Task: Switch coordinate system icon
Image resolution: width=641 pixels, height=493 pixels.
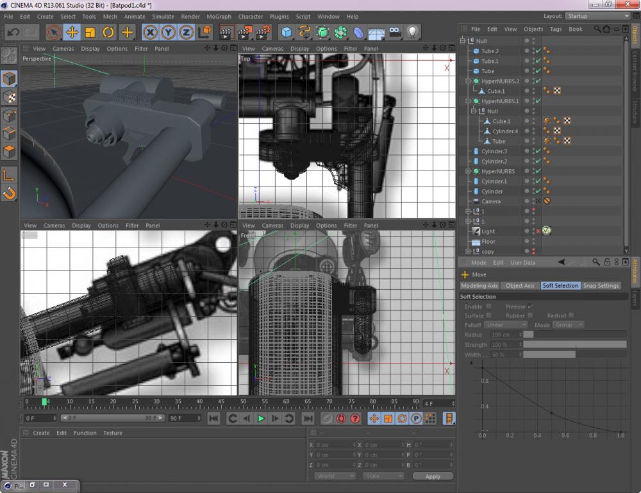Action: pyautogui.click(x=204, y=32)
